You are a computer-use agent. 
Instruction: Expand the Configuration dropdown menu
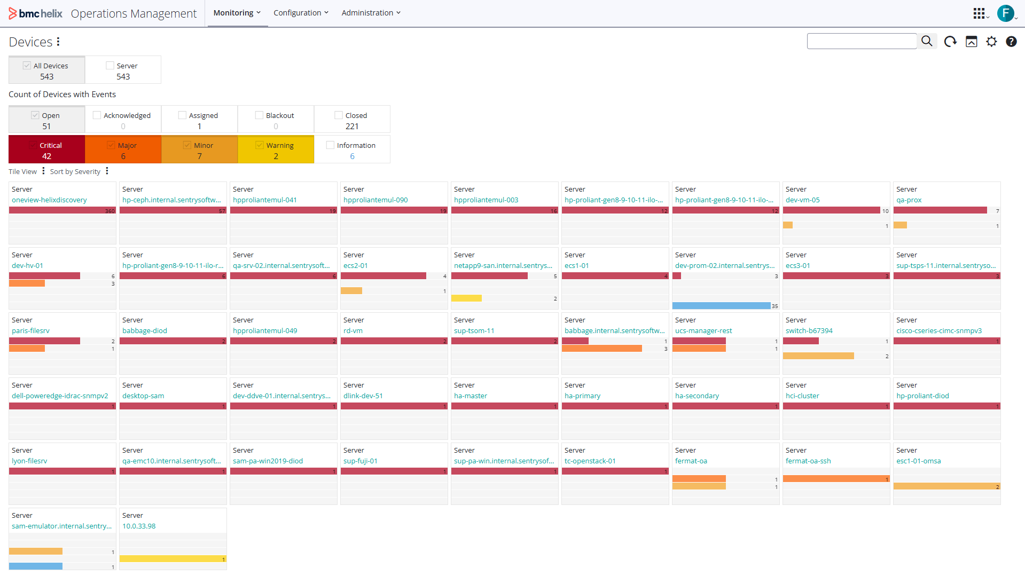(x=301, y=13)
